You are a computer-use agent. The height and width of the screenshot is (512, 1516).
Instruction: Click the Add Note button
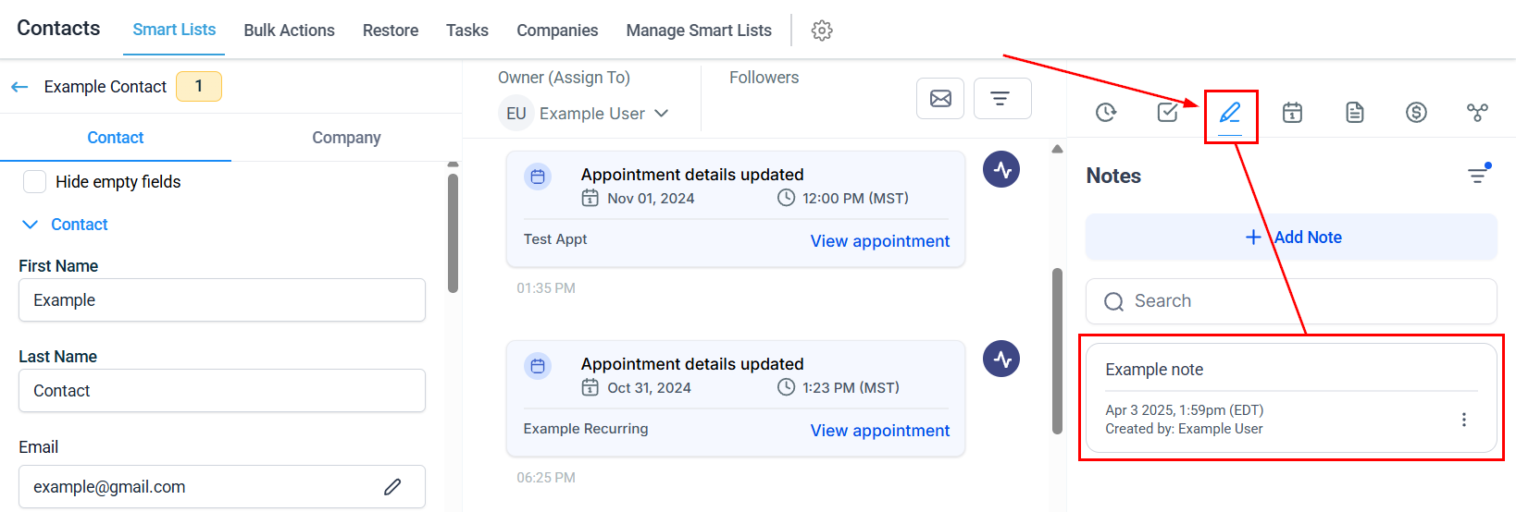(1291, 238)
